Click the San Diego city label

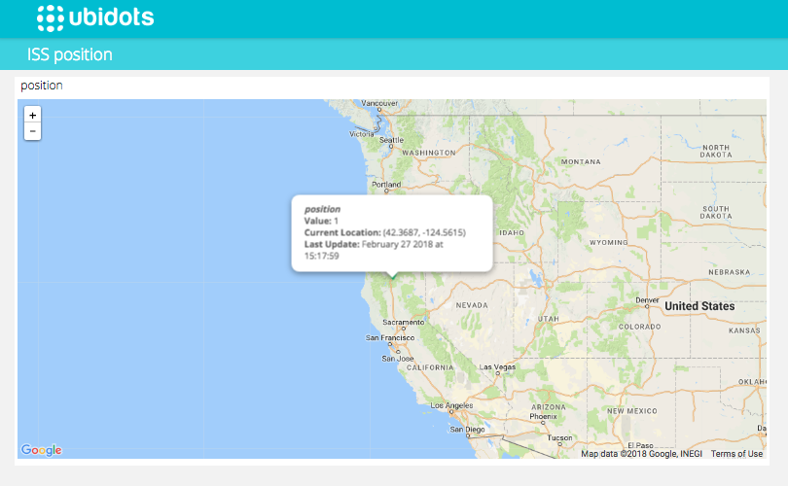[467, 430]
